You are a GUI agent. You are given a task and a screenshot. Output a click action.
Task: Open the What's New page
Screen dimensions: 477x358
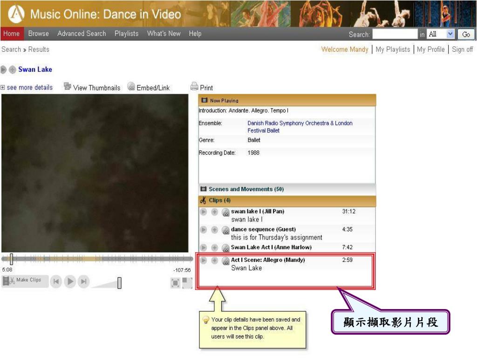click(164, 34)
